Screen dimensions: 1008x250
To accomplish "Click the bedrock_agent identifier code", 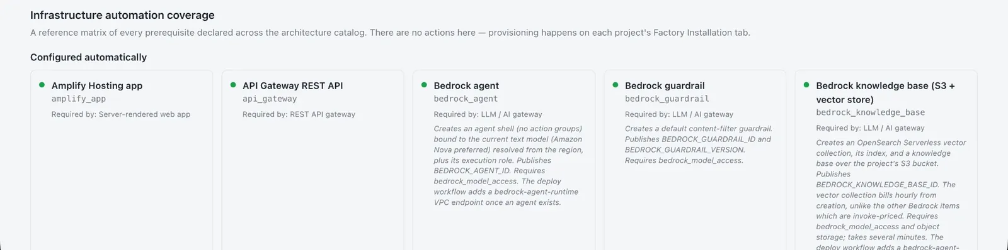I will click(466, 99).
